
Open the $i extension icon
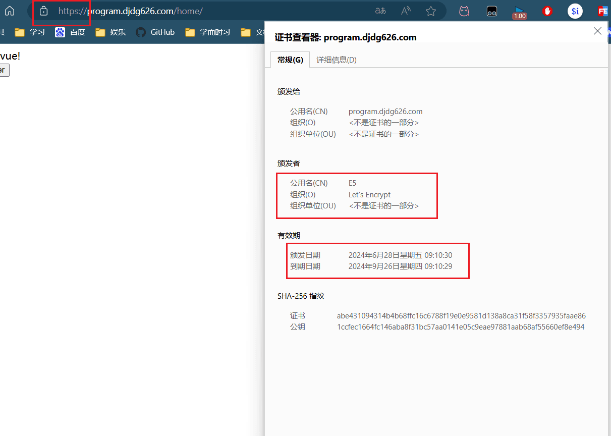[575, 11]
